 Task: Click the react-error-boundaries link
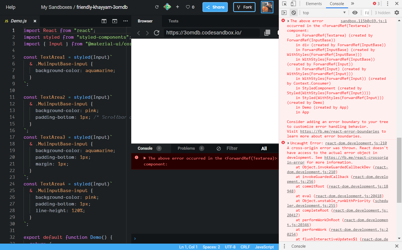point(339,131)
